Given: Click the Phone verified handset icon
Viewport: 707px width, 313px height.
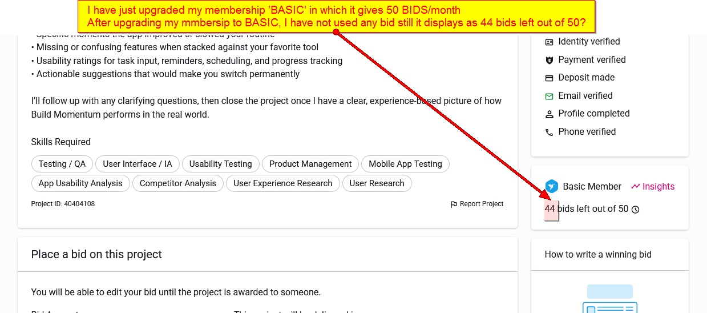Looking at the screenshot, I should 549,132.
